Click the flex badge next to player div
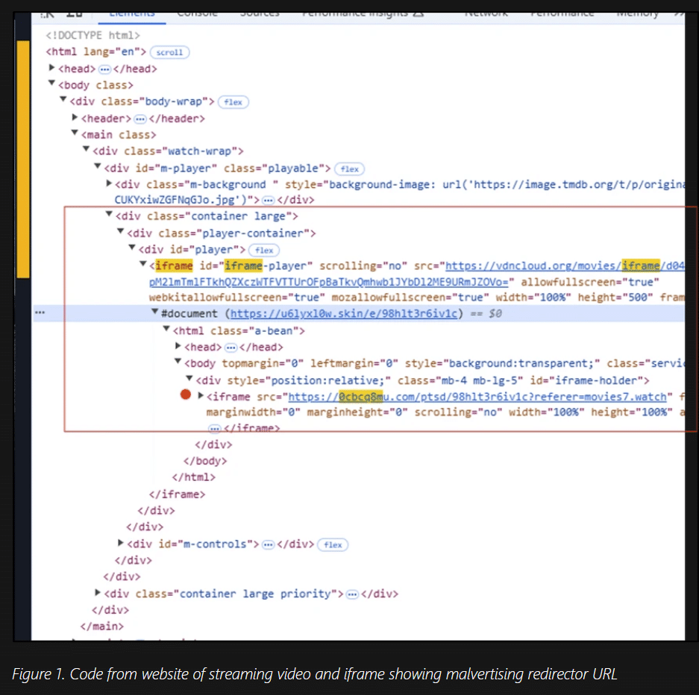Screen dimensions: 699x695 [264, 251]
